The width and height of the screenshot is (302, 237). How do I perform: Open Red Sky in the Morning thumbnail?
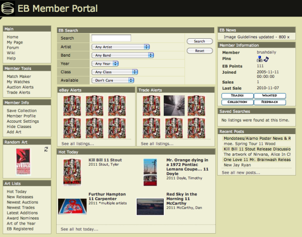150,207
